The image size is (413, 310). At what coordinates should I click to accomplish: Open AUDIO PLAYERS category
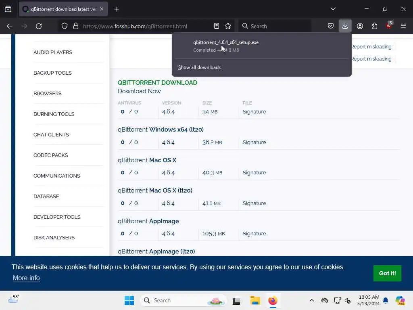click(53, 52)
